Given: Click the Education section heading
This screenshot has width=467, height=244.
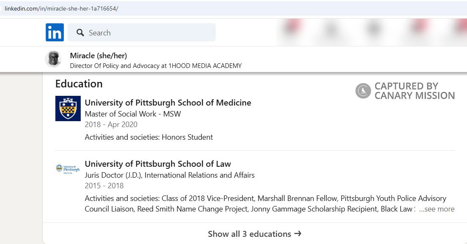Looking at the screenshot, I should [79, 84].
